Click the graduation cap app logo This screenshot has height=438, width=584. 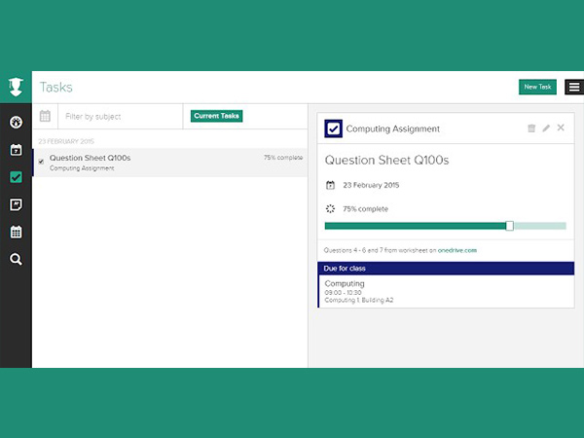(16, 88)
